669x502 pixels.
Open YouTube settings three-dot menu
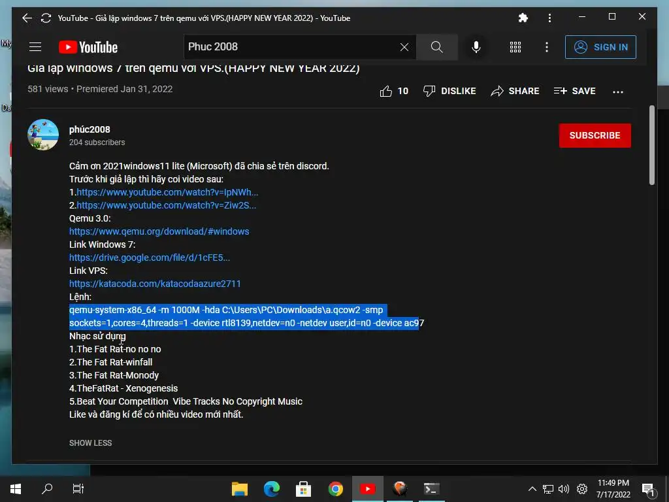(x=547, y=47)
